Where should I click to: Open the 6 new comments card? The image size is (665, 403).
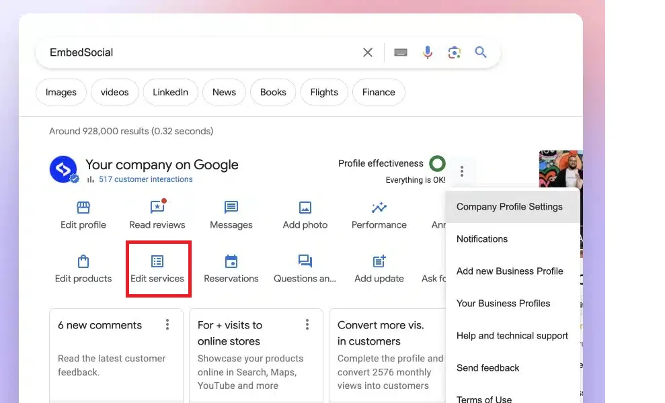pyautogui.click(x=116, y=355)
